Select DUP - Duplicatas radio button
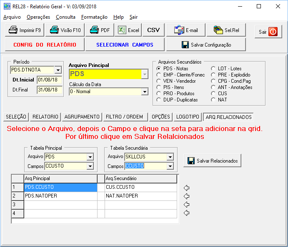 [x=159, y=100]
